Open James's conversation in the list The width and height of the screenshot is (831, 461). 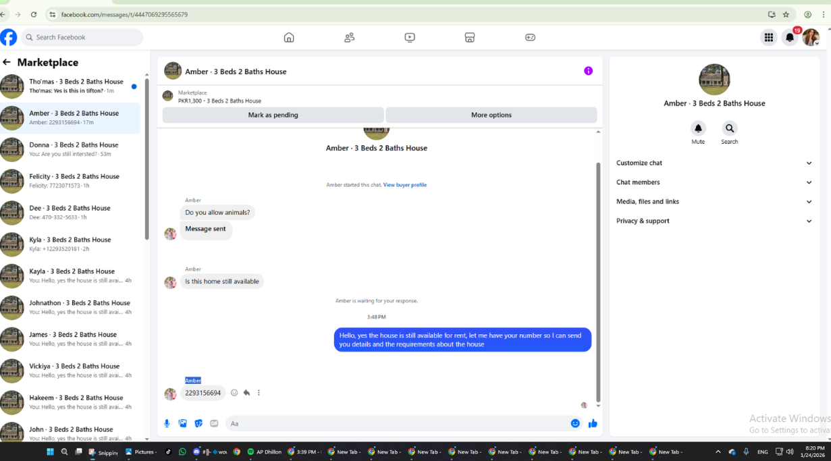pyautogui.click(x=70, y=339)
